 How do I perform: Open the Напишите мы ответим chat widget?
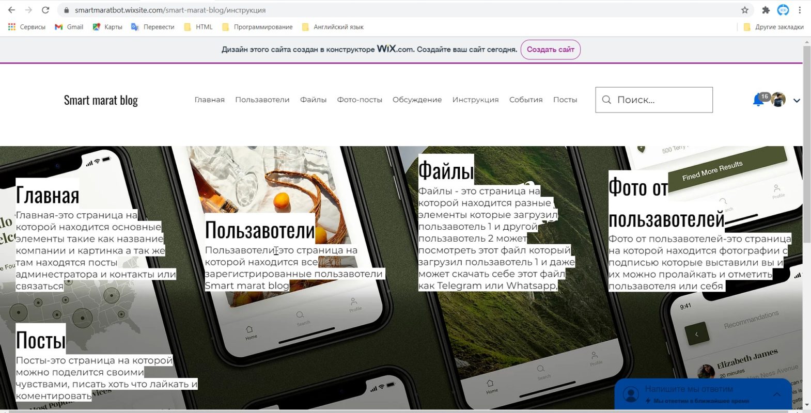click(x=703, y=394)
